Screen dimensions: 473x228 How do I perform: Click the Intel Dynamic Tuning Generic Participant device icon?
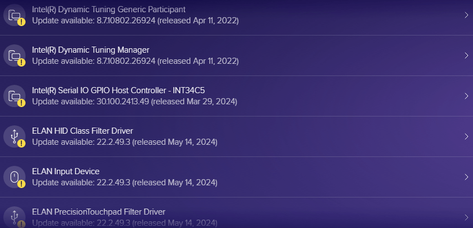tap(14, 15)
